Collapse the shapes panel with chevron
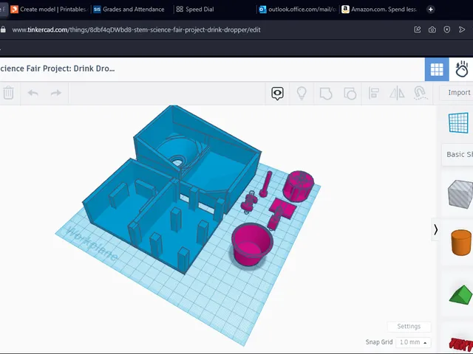 pyautogui.click(x=435, y=230)
